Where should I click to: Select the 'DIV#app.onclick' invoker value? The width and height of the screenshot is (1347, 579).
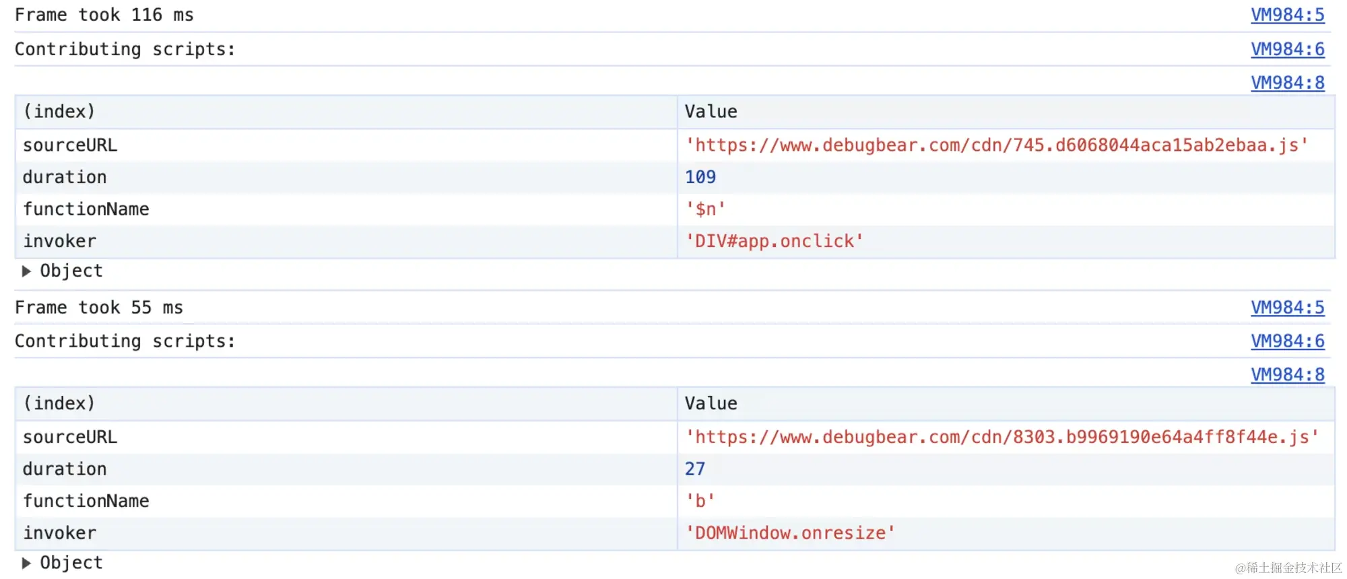774,241
